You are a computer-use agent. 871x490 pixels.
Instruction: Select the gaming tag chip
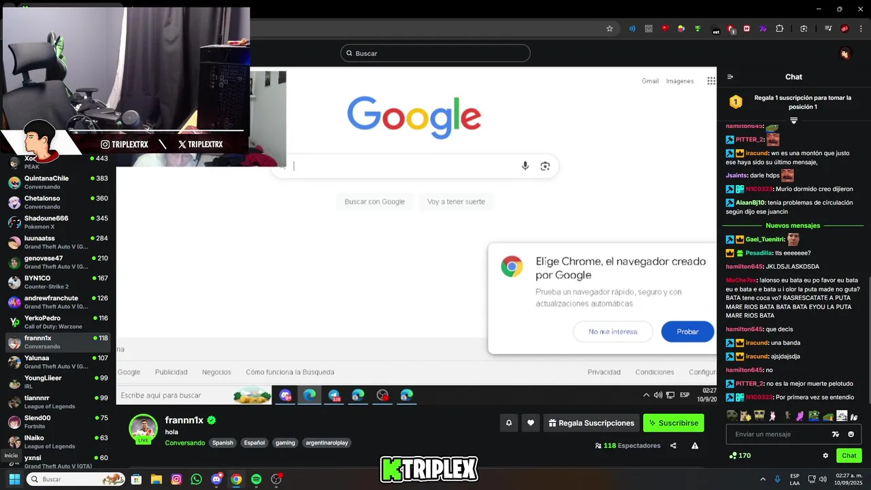(285, 442)
